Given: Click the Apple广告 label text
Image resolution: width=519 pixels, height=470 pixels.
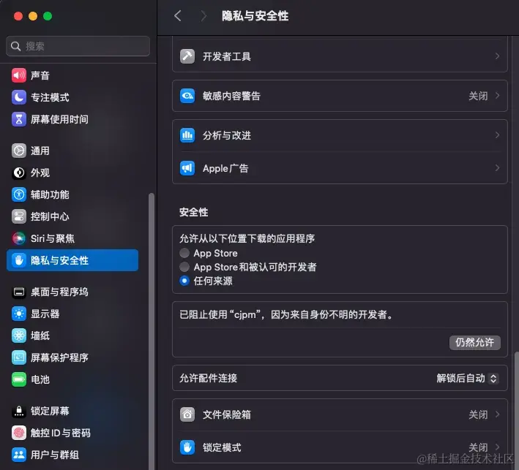Looking at the screenshot, I should [x=225, y=168].
